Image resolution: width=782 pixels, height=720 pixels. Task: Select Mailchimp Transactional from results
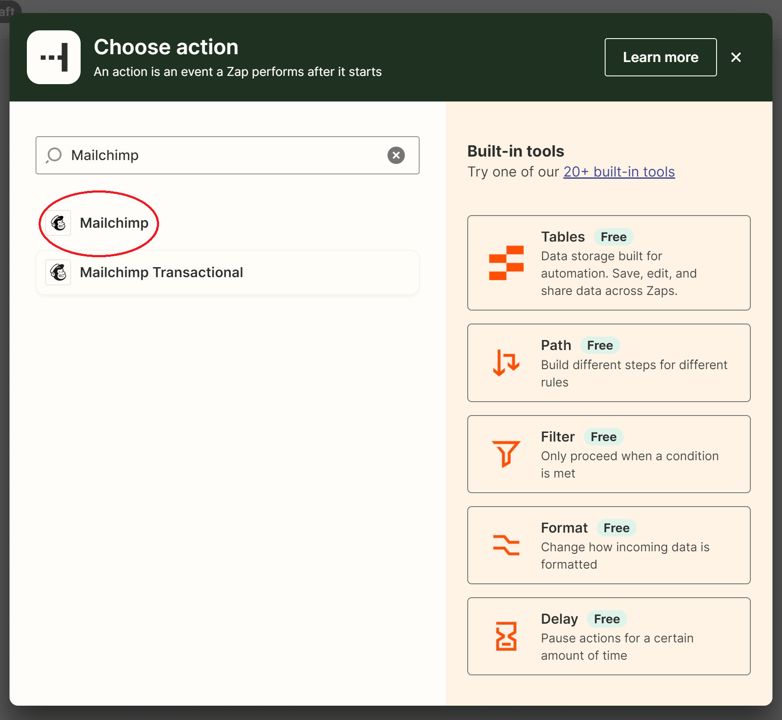coord(228,272)
